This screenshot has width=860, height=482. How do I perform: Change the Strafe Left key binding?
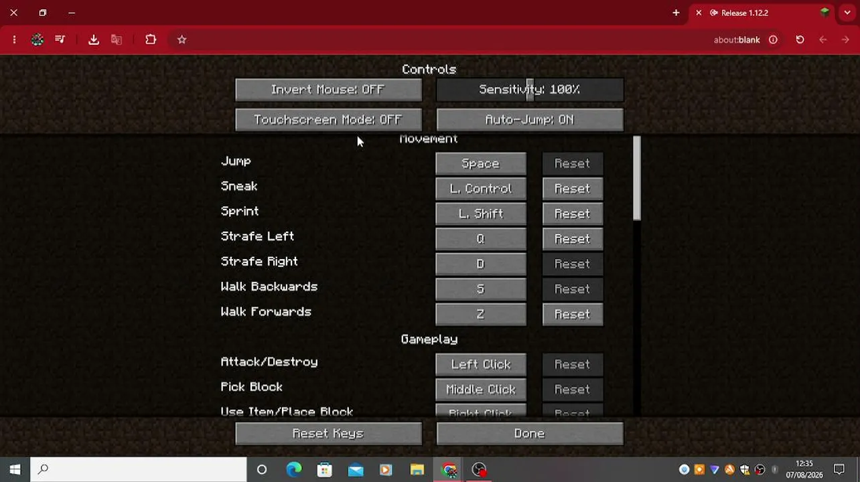pyautogui.click(x=481, y=239)
